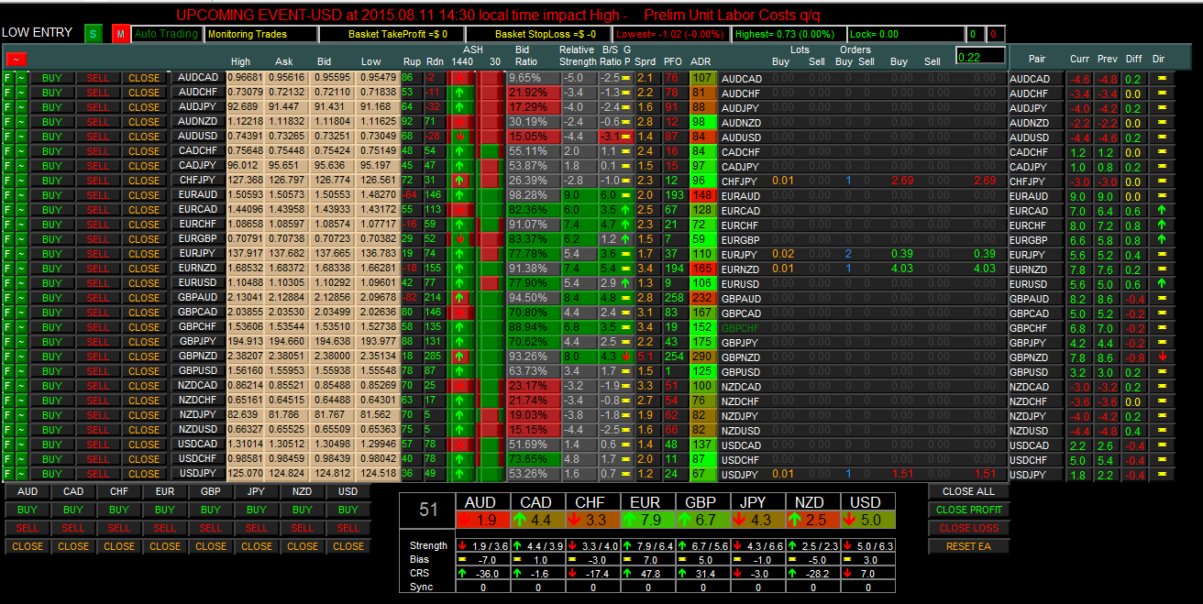Viewport: 1203px width, 604px height.
Task: Click the lot size field showing 0.22
Action: pyautogui.click(x=980, y=57)
